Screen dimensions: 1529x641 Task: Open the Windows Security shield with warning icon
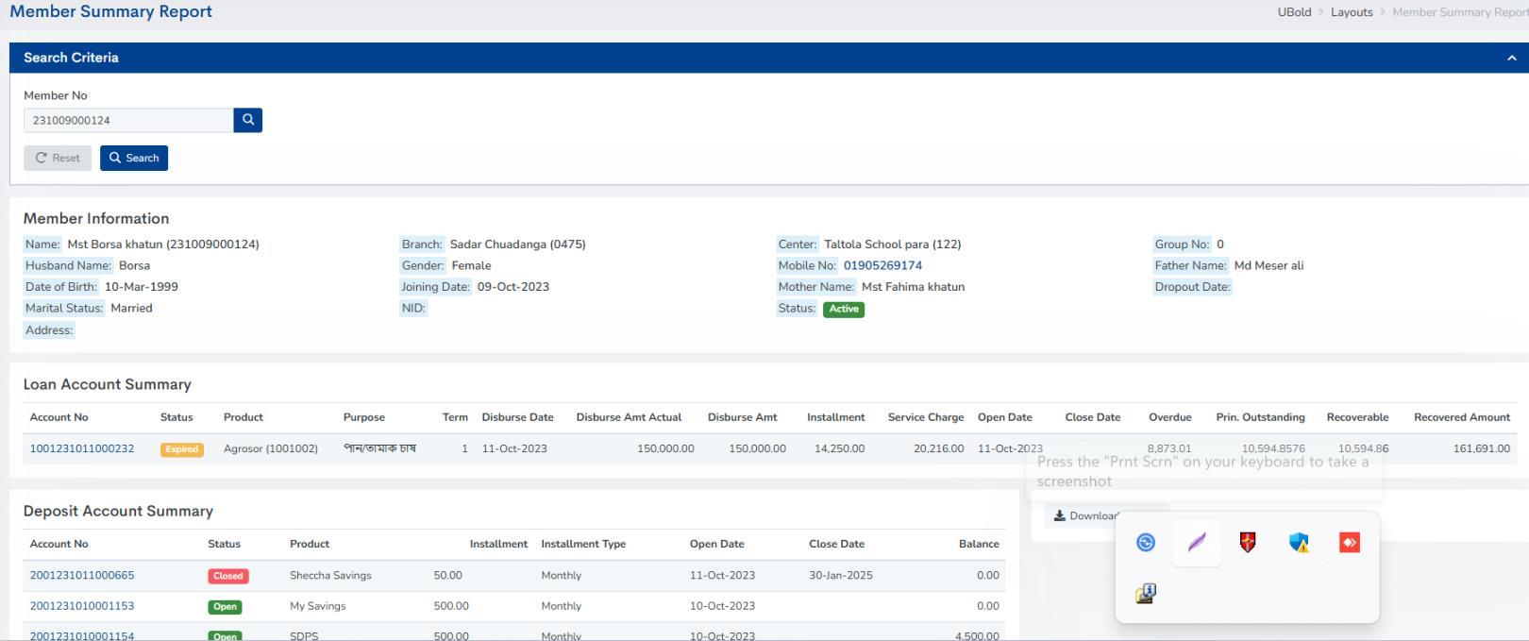[x=1299, y=543]
